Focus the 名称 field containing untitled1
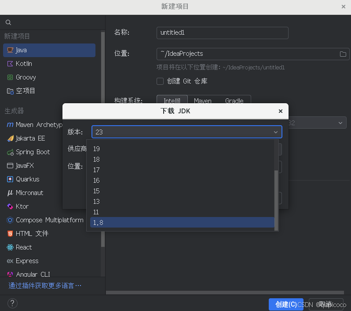Screen dimensions: 351x311 (222, 33)
